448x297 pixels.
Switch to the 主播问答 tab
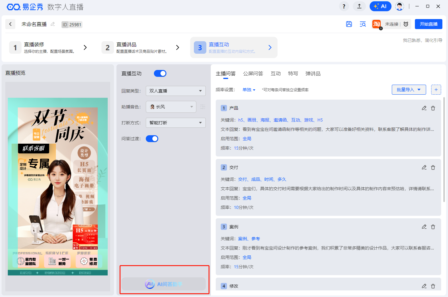226,74
